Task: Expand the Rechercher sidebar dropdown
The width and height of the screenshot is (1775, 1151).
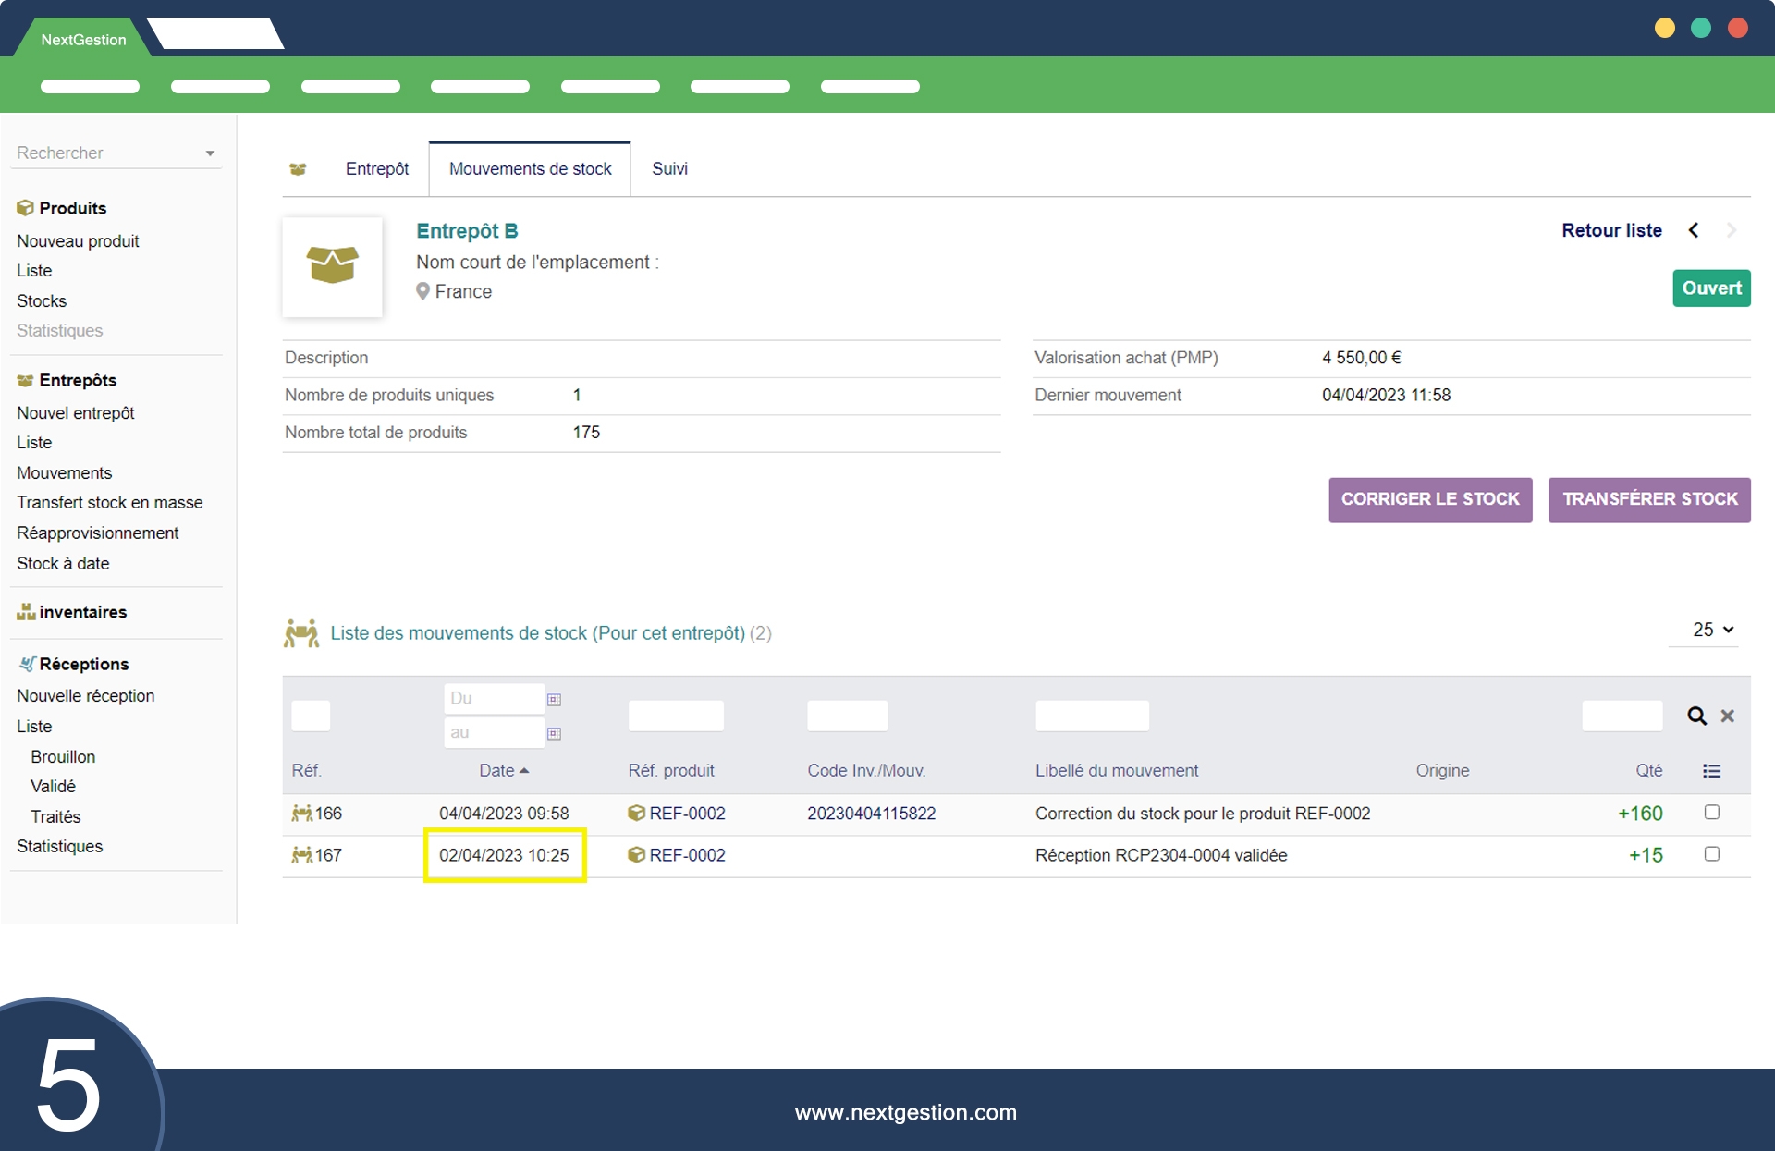Action: pyautogui.click(x=210, y=153)
